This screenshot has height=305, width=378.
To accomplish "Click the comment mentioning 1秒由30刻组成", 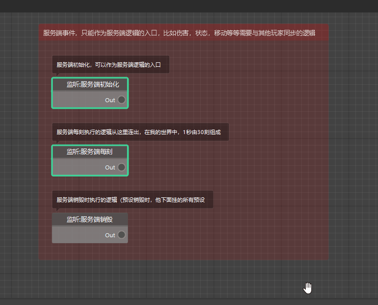I will click(x=140, y=133).
